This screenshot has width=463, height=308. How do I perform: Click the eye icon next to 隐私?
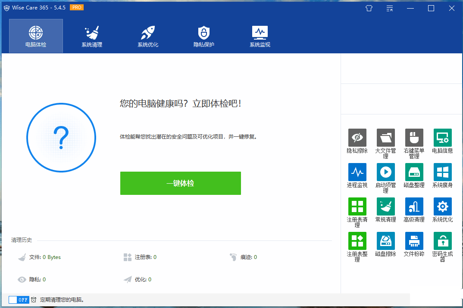(x=22, y=280)
